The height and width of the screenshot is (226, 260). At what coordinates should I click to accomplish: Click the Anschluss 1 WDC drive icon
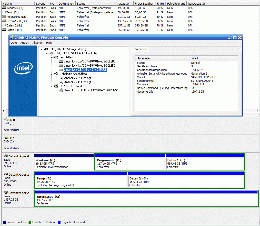tap(61, 66)
